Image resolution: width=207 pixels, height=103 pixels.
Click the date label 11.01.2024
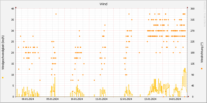click(101, 99)
